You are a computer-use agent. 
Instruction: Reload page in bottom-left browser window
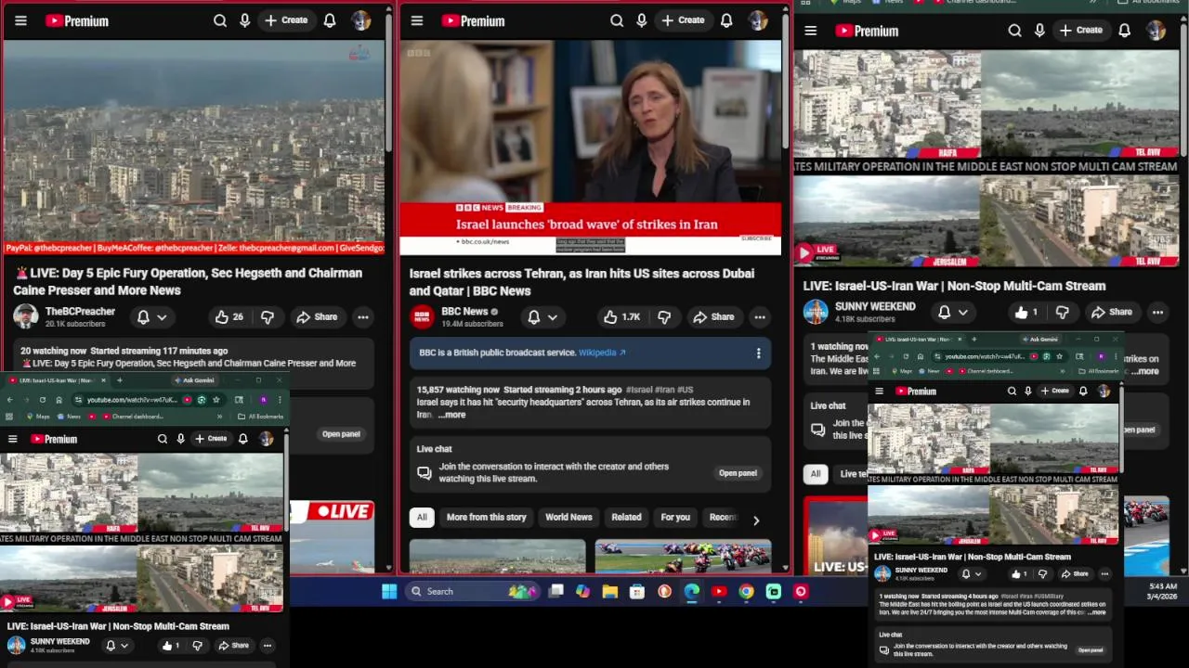pyautogui.click(x=42, y=400)
